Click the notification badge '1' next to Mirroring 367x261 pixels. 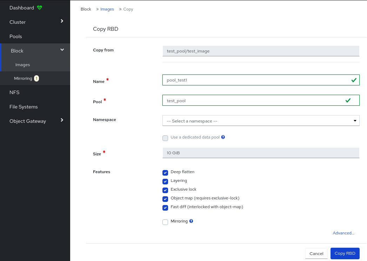[36, 78]
